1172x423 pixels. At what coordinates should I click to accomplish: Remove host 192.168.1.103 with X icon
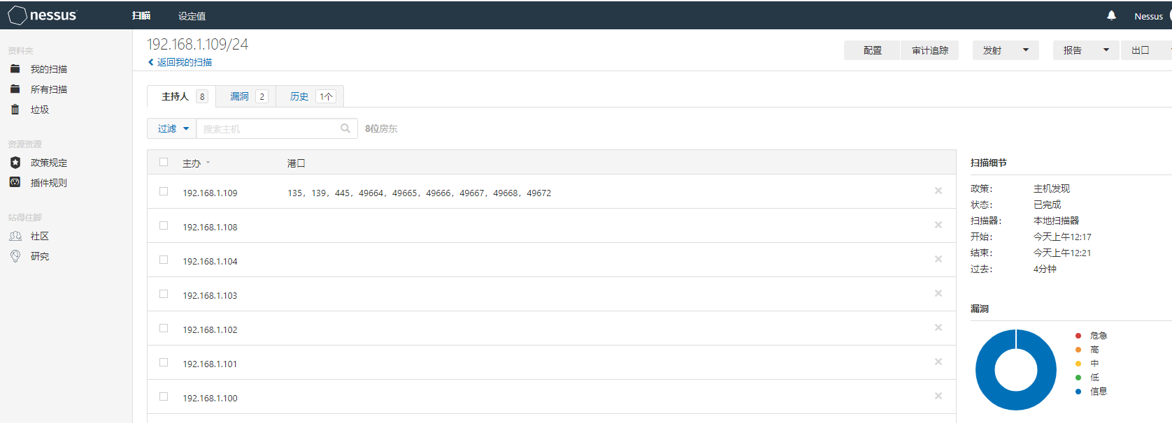click(938, 293)
